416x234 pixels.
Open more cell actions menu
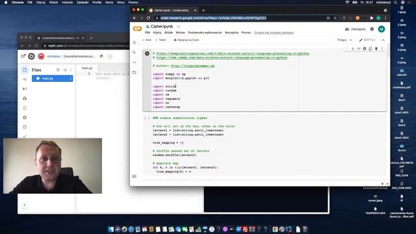point(382,49)
